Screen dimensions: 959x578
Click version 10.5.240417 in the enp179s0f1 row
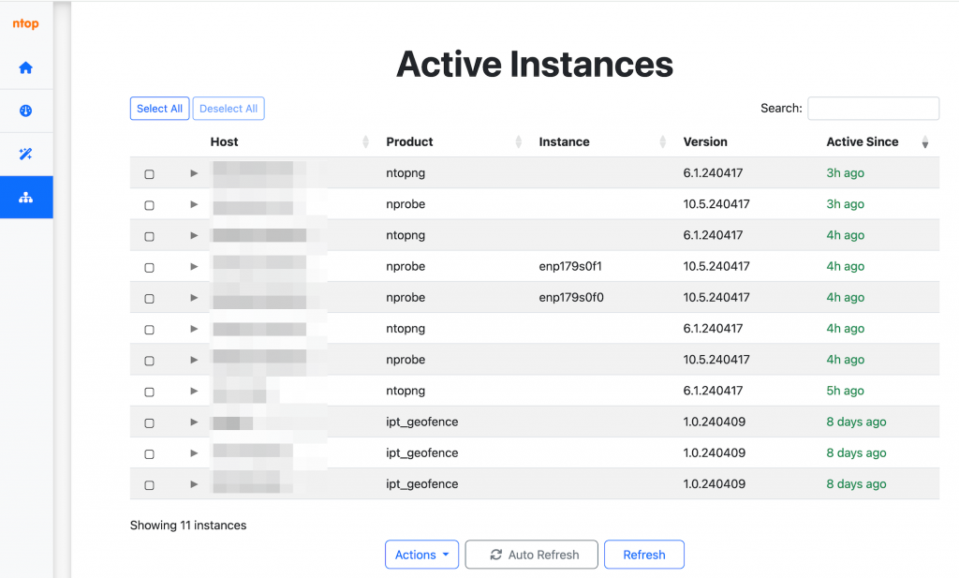pos(716,267)
